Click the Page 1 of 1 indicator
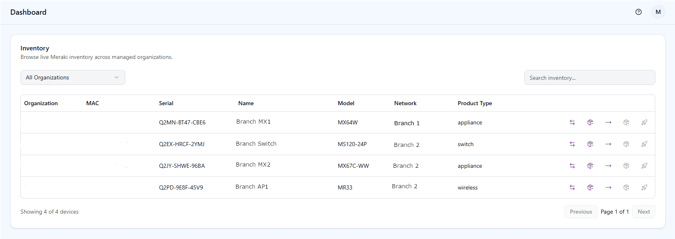Viewport: 675px width, 239px height. [x=615, y=212]
